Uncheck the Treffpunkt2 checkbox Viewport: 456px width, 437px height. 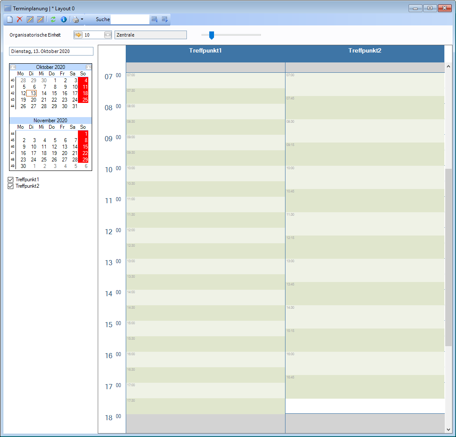(x=11, y=186)
